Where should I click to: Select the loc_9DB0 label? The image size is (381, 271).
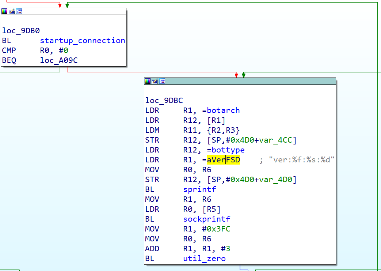21,31
